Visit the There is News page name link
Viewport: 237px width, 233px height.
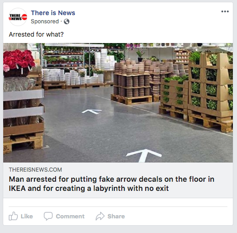point(53,13)
